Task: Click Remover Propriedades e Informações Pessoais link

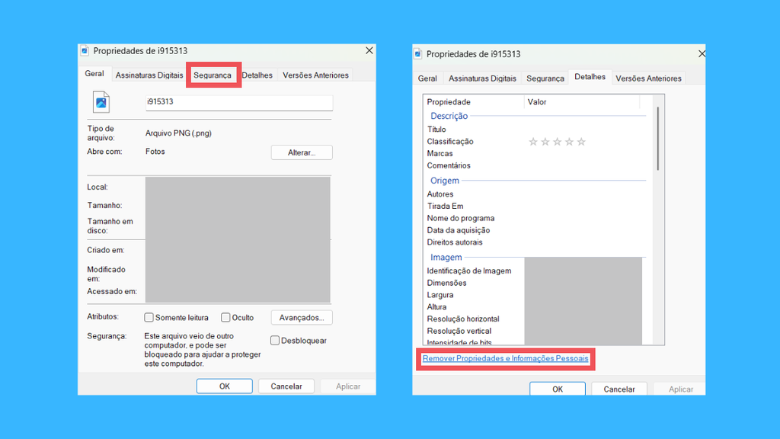Action: click(505, 358)
